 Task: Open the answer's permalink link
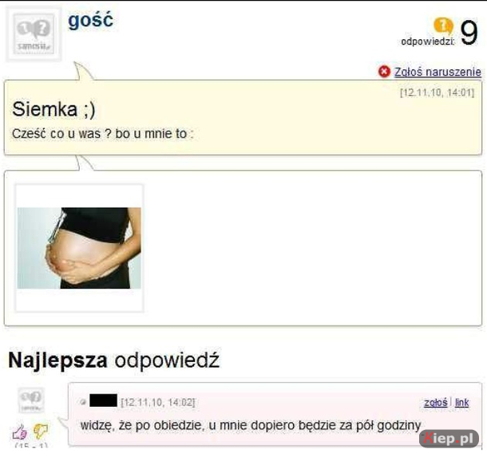[461, 402]
